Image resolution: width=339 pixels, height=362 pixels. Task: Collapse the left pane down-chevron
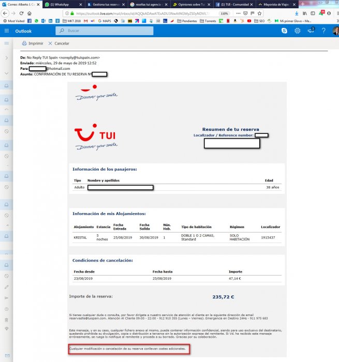click(7, 73)
